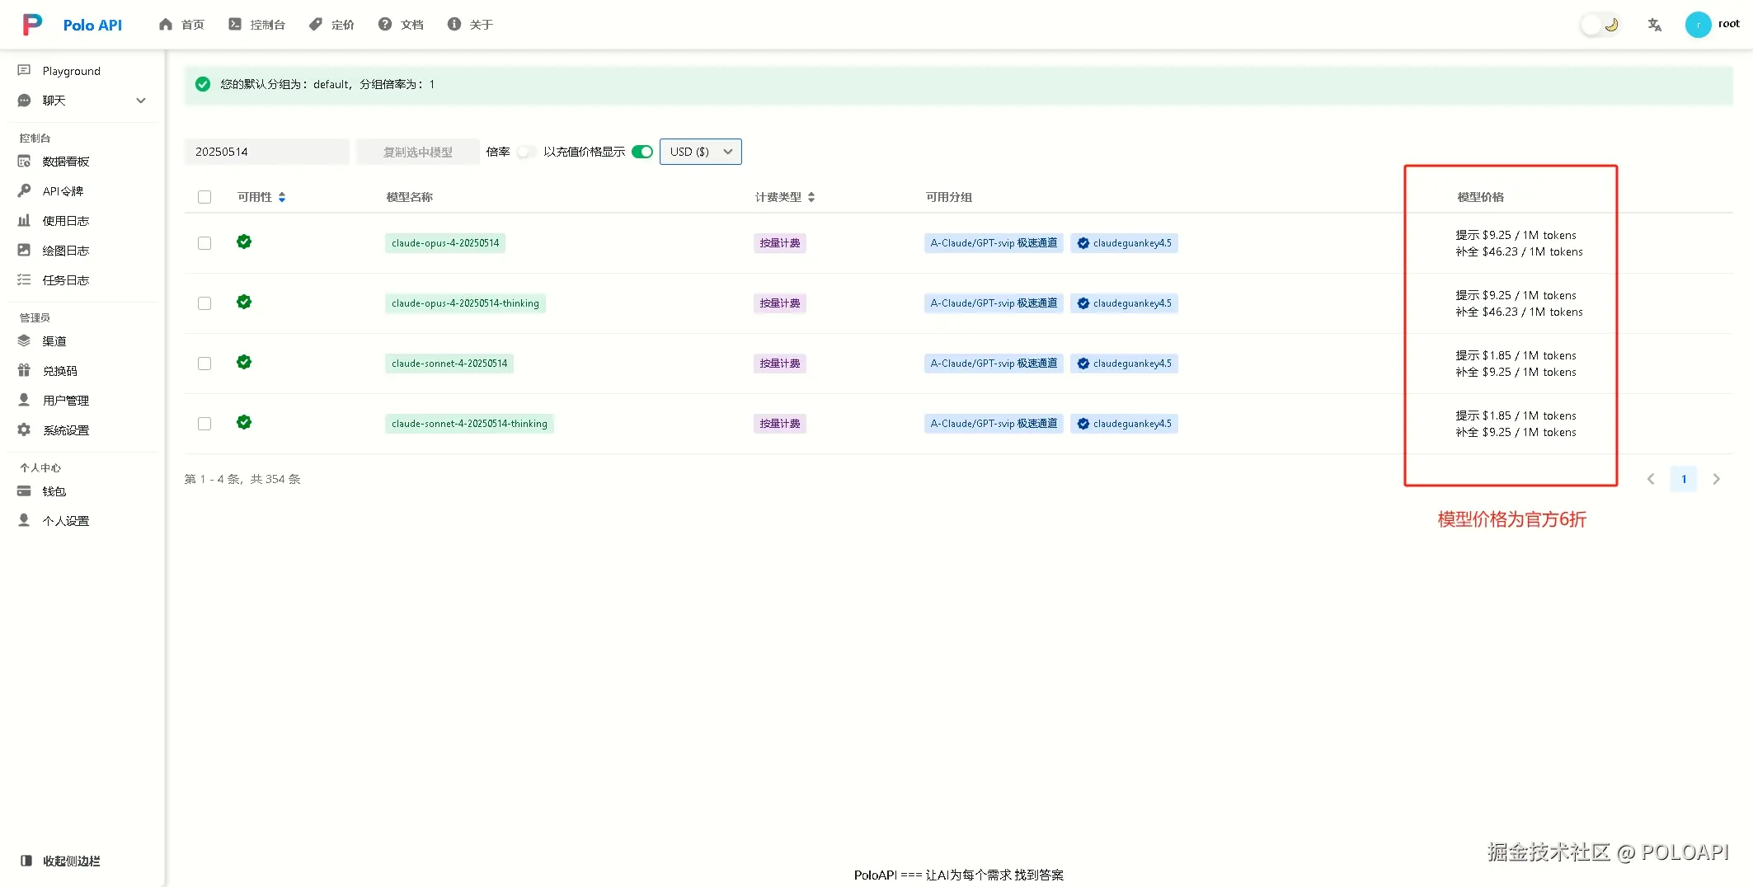Focus the model search field containing 20250514
The height and width of the screenshot is (887, 1753).
[267, 152]
